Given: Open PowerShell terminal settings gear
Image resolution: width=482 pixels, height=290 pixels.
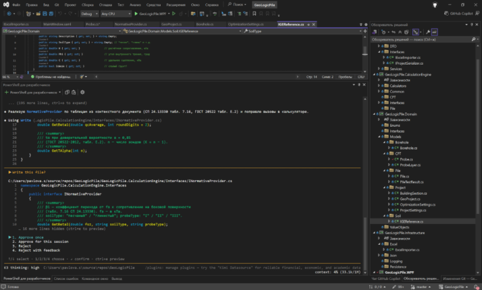Looking at the screenshot, I should [x=82, y=92].
